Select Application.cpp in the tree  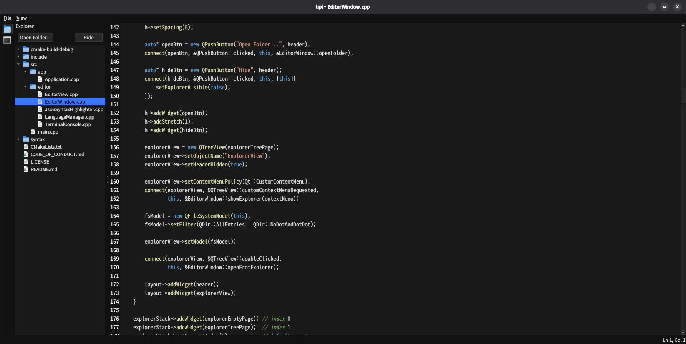[62, 79]
